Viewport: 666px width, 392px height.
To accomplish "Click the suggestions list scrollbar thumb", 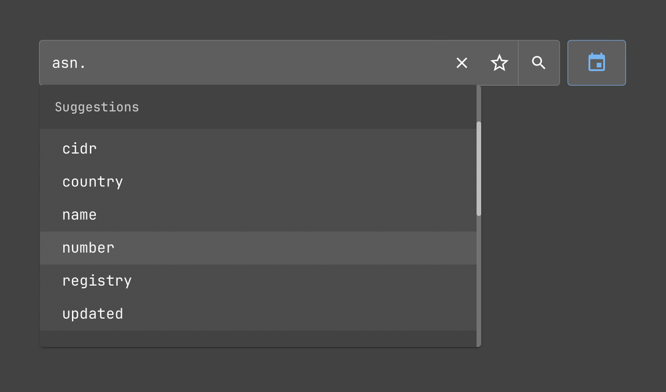I will [x=478, y=168].
